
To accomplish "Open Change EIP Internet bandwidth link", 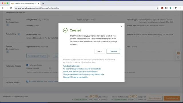I will (75, 77).
